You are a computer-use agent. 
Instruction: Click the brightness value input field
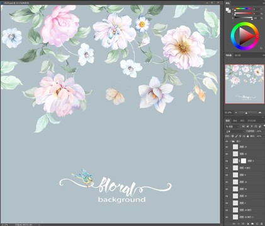point(257,18)
